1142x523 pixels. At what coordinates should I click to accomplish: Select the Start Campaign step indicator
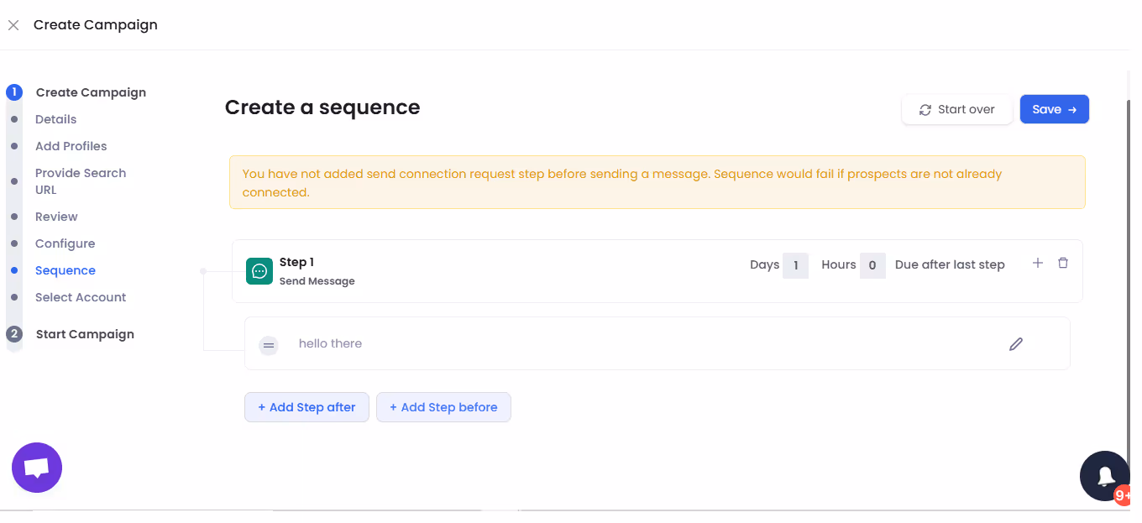(13, 333)
